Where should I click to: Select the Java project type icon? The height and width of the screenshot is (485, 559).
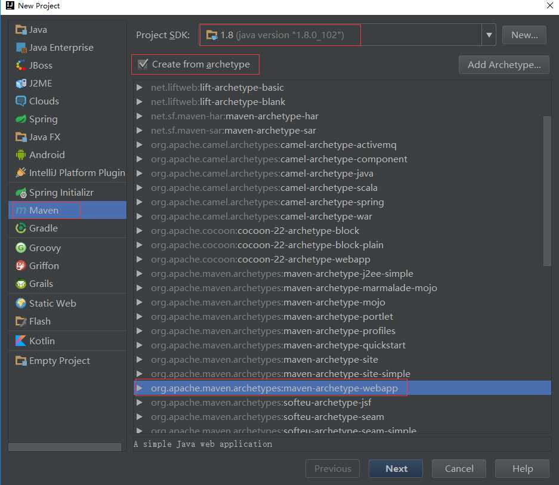21,30
